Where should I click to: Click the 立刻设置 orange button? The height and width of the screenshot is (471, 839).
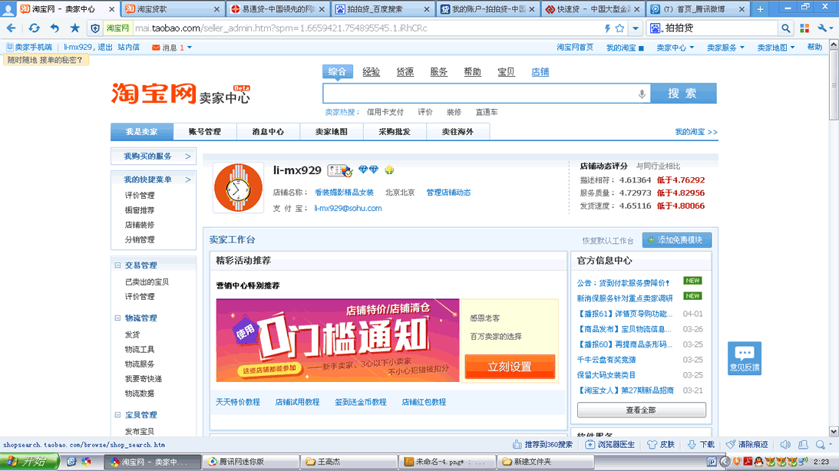pyautogui.click(x=510, y=367)
